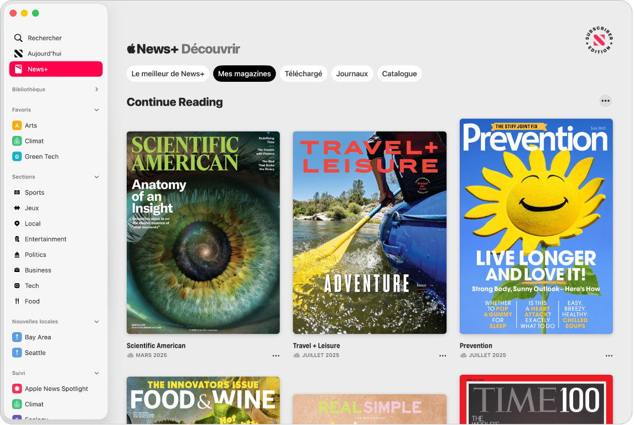Open the Scientific American magazine cover
Viewport: 634px width, 425px height.
point(203,232)
